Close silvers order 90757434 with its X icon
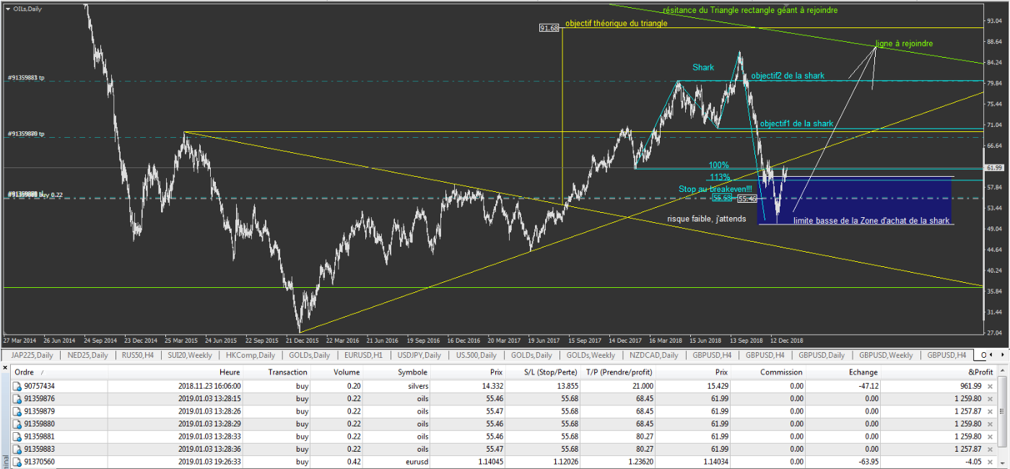1010x469 pixels. 990,386
